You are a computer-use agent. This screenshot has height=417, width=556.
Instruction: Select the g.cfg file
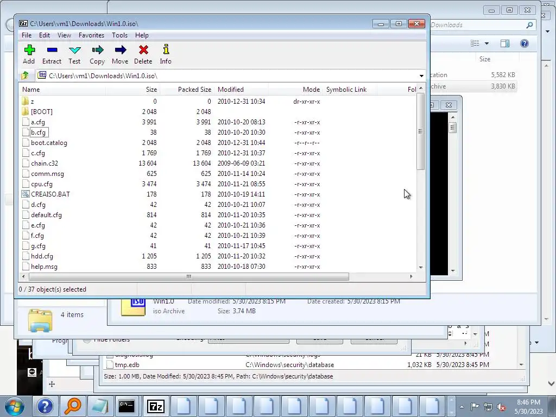(x=39, y=246)
